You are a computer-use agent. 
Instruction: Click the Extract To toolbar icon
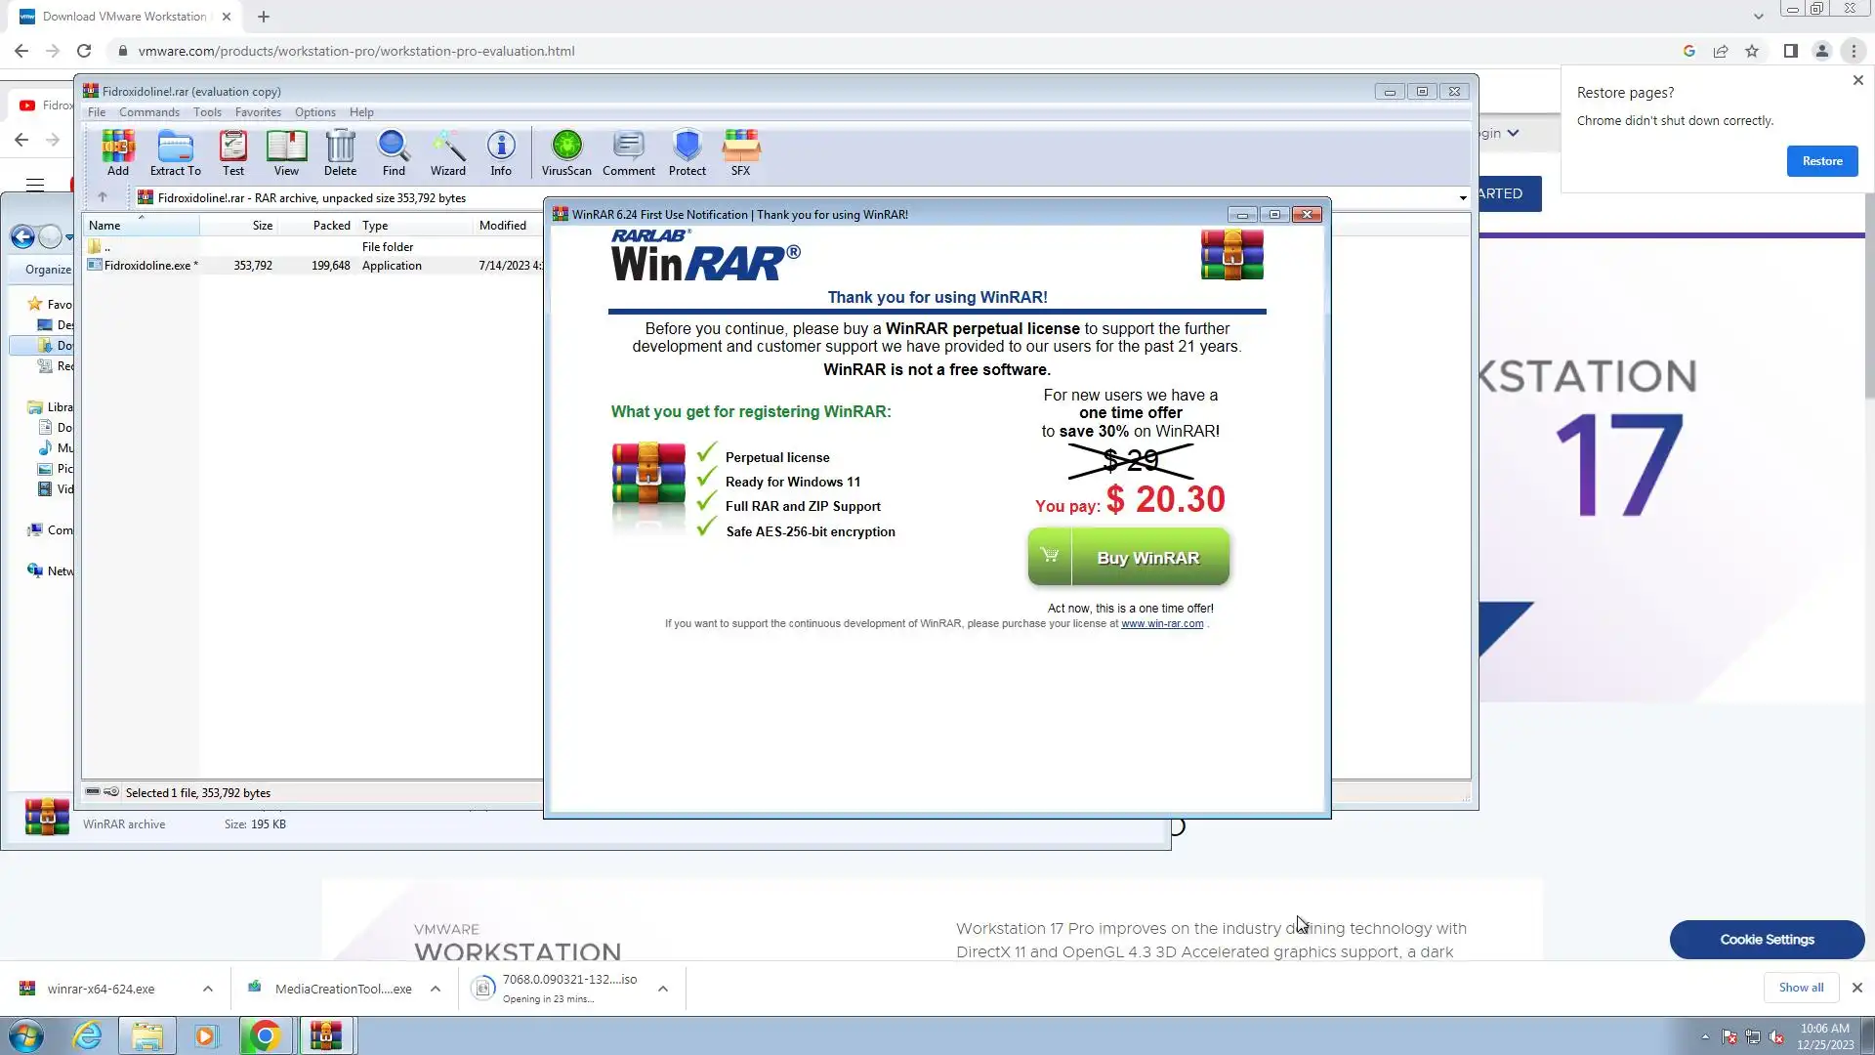tap(175, 152)
